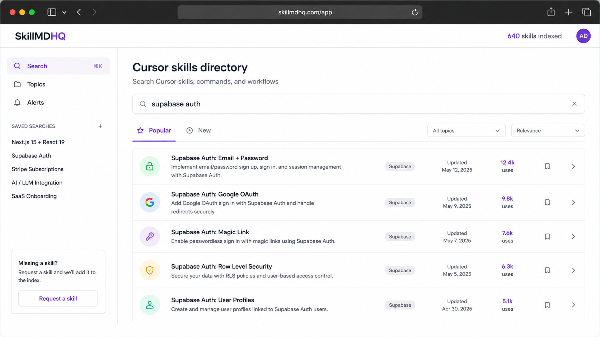Click the Supabase tag on User Profiles row

[400, 305]
